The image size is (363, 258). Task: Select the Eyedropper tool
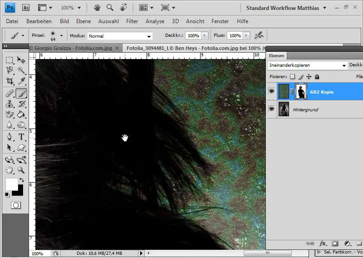point(21,81)
